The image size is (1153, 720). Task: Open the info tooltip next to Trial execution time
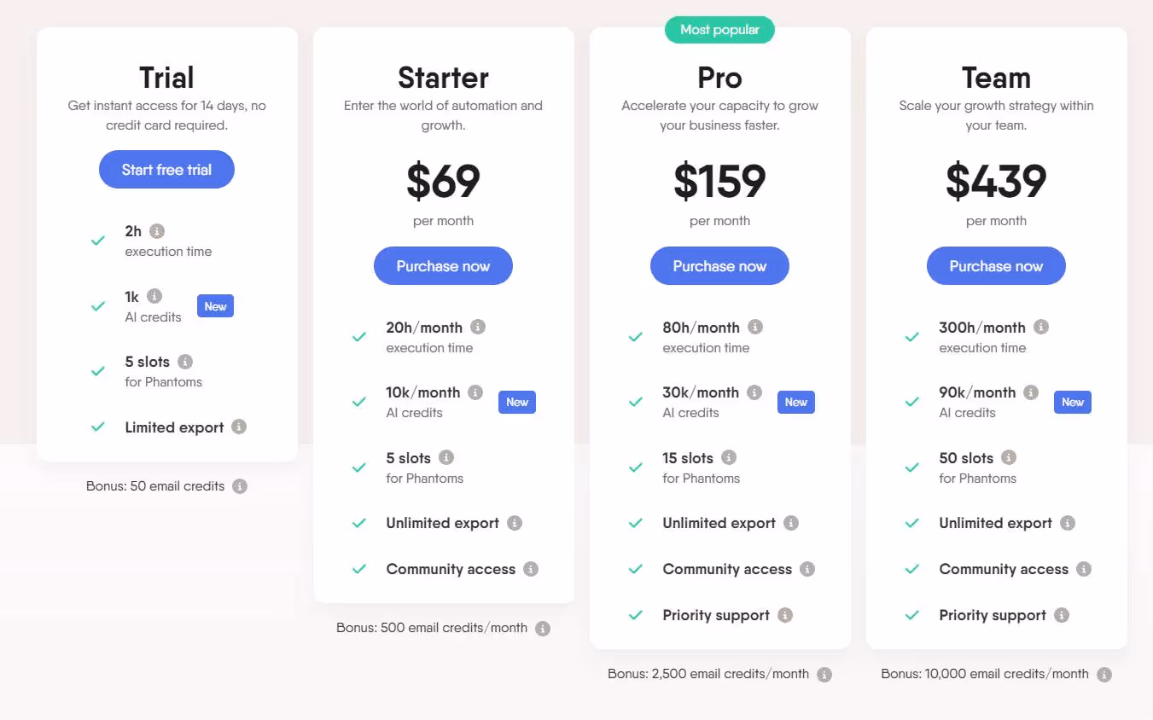click(155, 229)
